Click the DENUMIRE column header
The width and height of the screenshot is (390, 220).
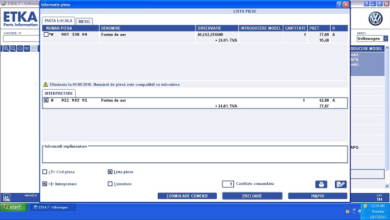tap(147, 28)
